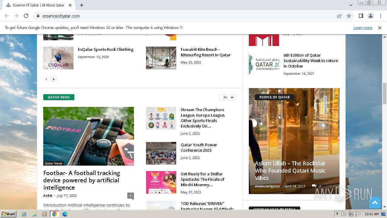Open September 13, 2020 date text

93,57
